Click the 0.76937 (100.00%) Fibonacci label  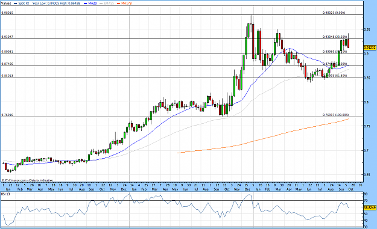(335, 115)
